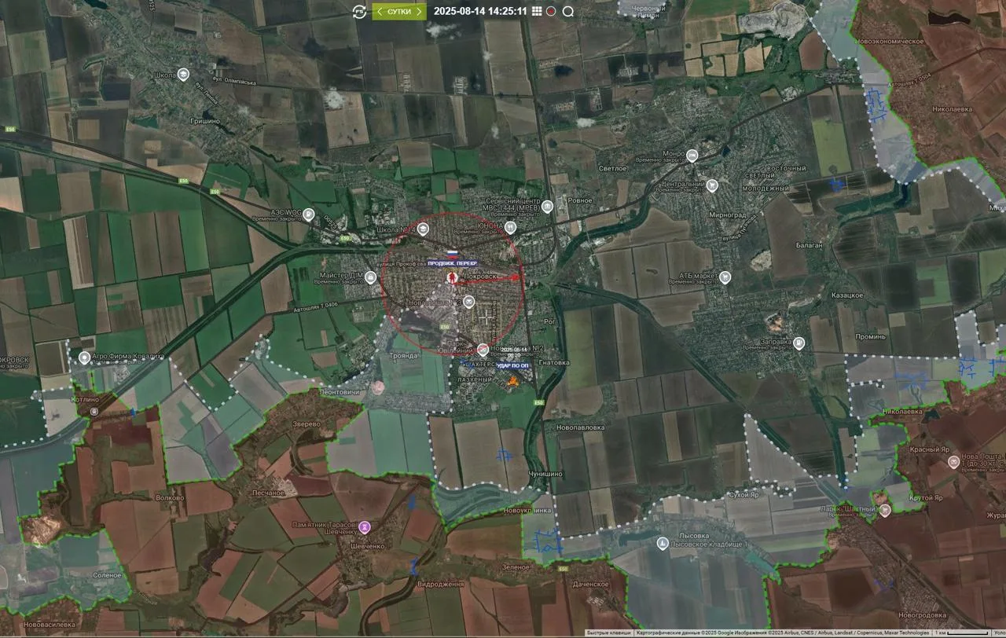The image size is (1006, 638).
Task: Select the АТБ маркет shop pin
Action: point(725,277)
